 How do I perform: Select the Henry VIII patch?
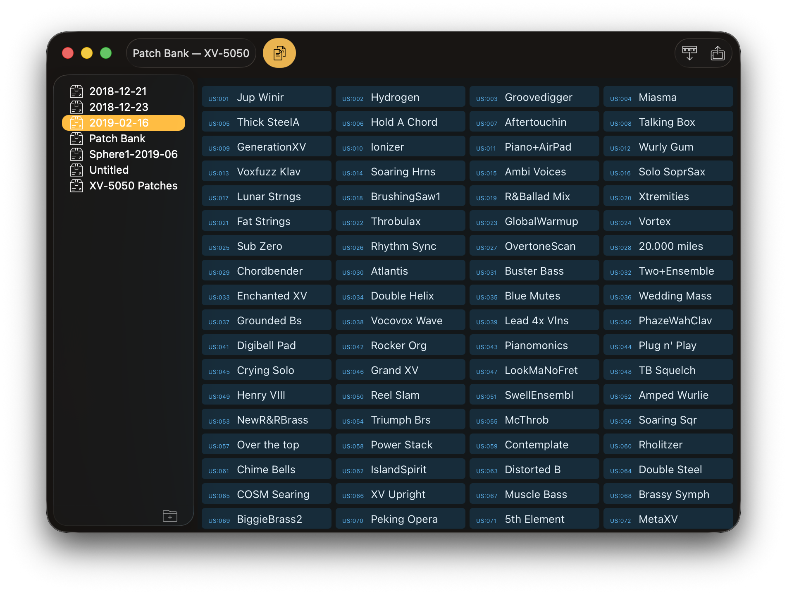pos(267,395)
